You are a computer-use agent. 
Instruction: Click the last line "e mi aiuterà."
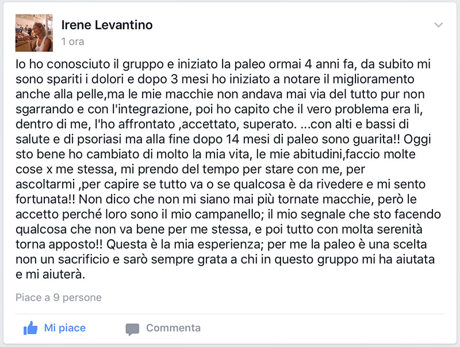pyautogui.click(x=50, y=274)
